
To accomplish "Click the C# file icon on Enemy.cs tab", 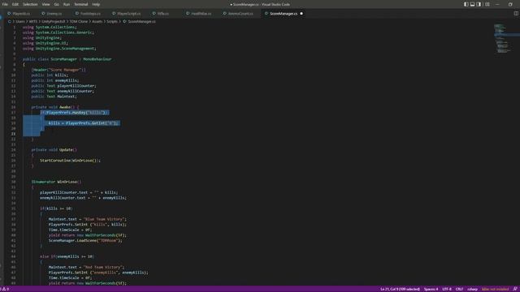I will (x=43, y=14).
